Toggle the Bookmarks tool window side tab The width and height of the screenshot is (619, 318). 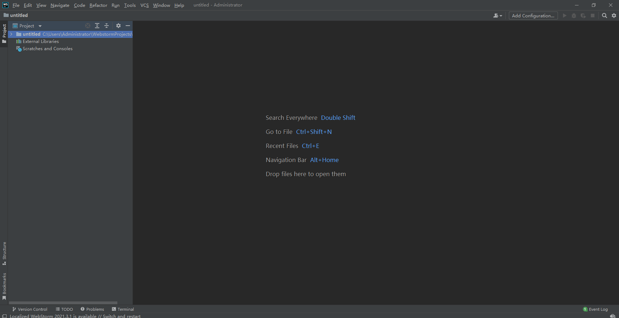tap(4, 287)
